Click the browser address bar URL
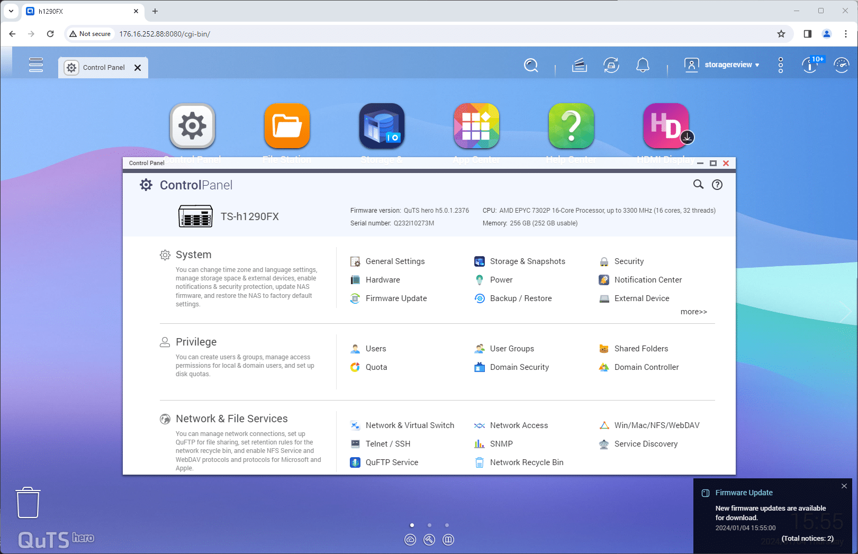858x554 pixels. 165,34
